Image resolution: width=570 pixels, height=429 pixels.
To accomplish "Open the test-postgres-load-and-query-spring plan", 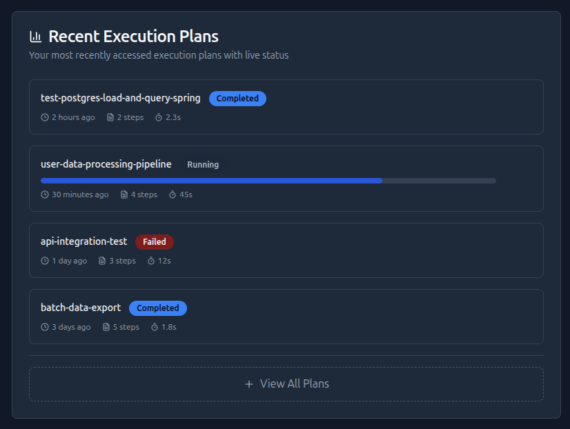I will 121,99.
